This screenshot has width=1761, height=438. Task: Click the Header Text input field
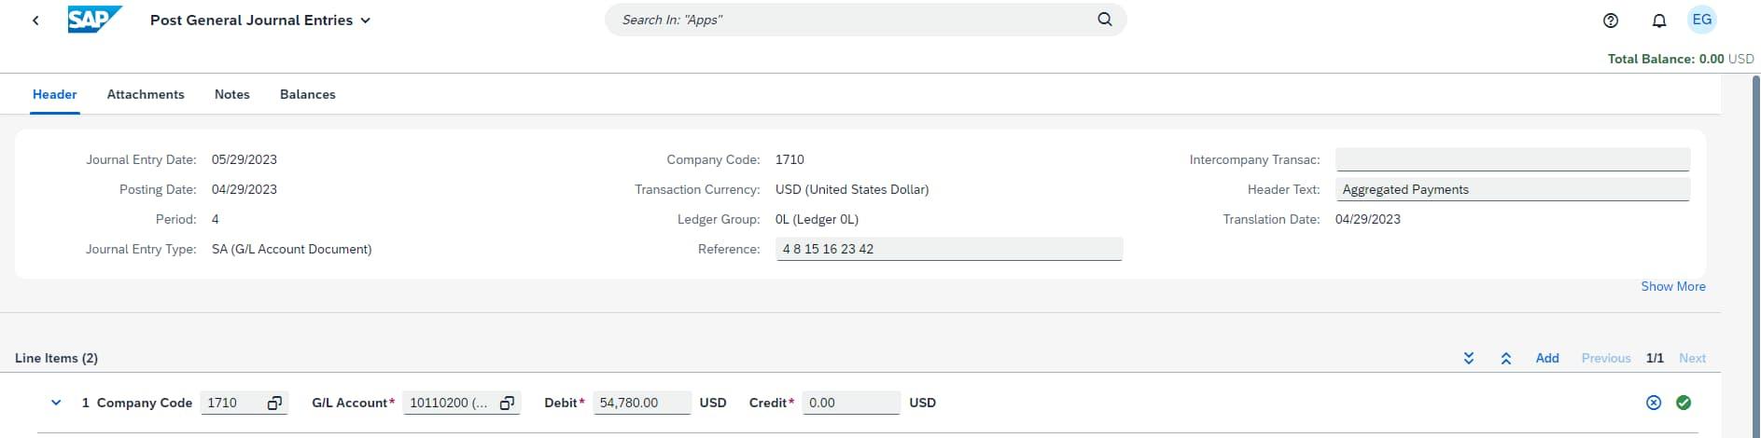[x=1512, y=189]
